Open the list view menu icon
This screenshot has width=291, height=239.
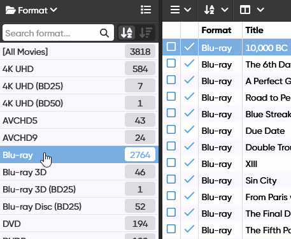[x=175, y=10]
